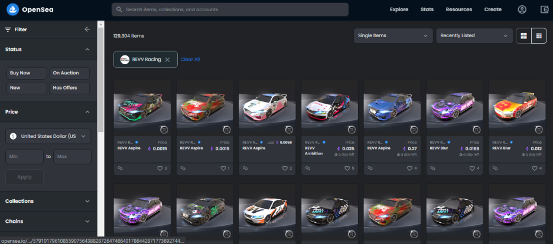Open the Explore menu
Viewport: 553px width, 244px height.
coord(399,9)
